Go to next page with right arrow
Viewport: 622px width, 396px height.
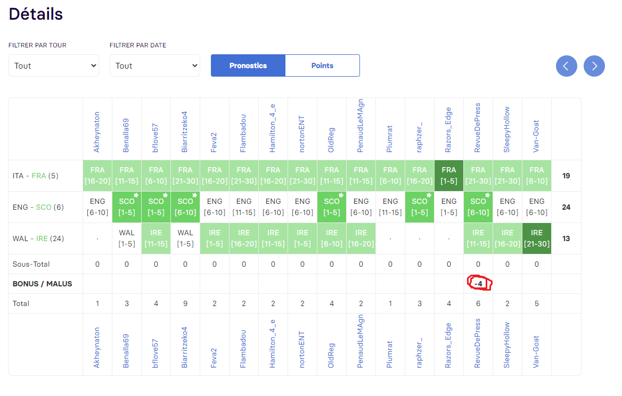(x=594, y=66)
